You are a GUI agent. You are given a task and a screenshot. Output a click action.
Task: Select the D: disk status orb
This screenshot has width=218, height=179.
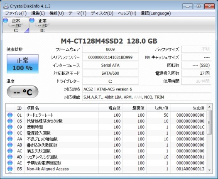32,20
